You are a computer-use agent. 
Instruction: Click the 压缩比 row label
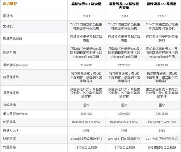(8, 16)
